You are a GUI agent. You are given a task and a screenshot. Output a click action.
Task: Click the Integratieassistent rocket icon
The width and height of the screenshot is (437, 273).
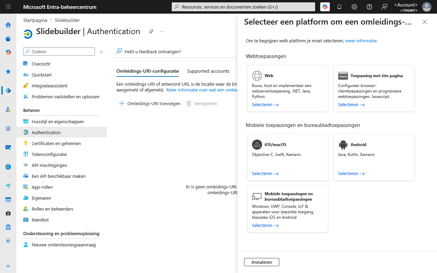[26, 86]
